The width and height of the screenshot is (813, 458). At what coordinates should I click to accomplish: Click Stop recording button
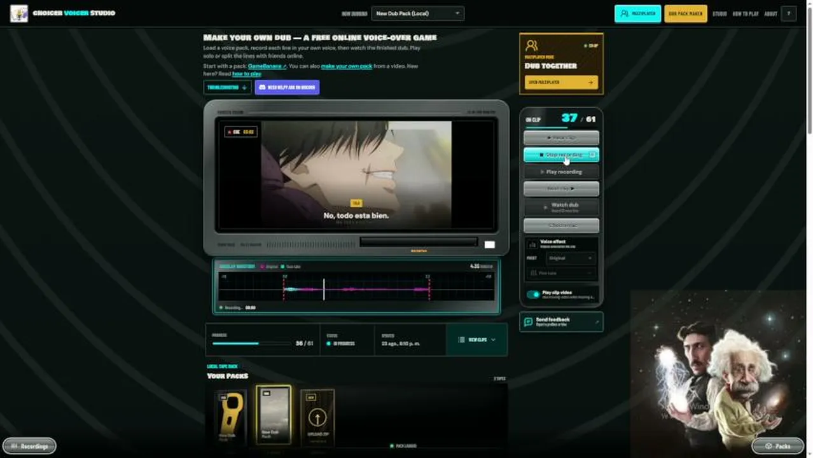(561, 155)
